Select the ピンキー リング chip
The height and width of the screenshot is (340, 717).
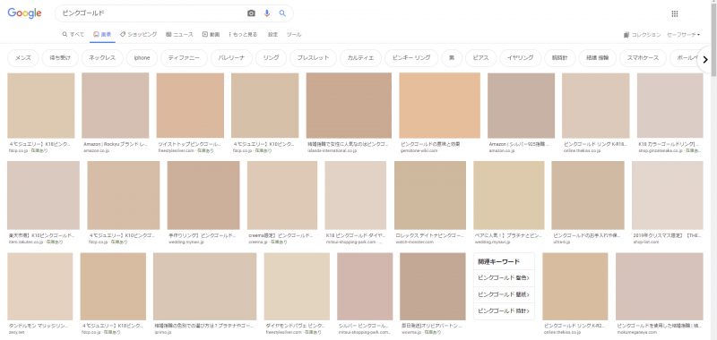(411, 58)
